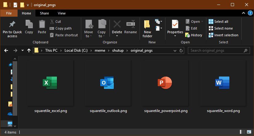Select the squaretile_word.png thumbnail

click(x=222, y=83)
